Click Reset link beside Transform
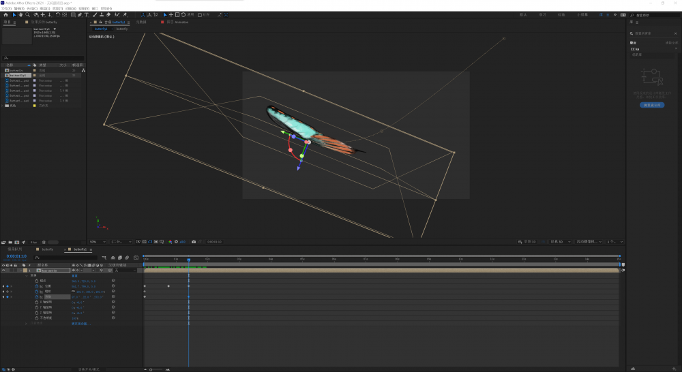The height and width of the screenshot is (372, 682). (x=74, y=276)
